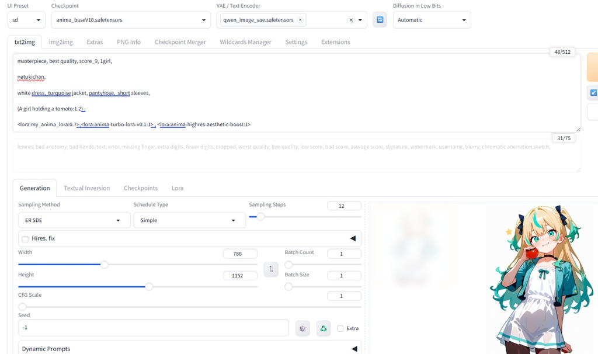The height and width of the screenshot is (354, 598).
Task: Remove qwen_image_vae.safetensors tag with its x
Action: coord(300,20)
